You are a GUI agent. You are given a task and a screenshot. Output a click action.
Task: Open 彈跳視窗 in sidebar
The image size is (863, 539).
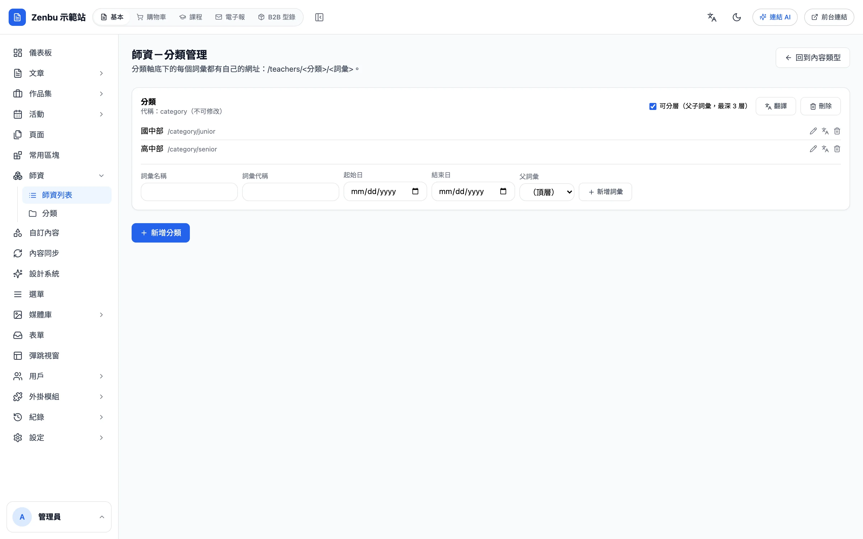[59, 356]
